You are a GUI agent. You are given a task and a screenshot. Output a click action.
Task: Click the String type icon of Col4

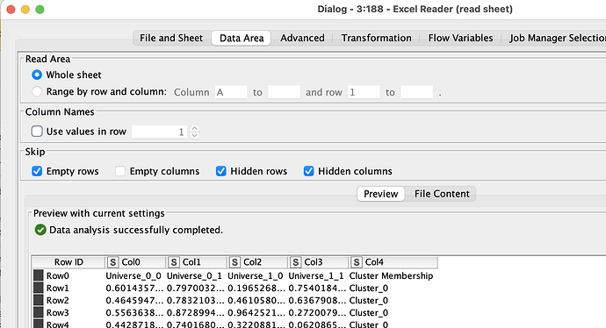pyautogui.click(x=357, y=262)
